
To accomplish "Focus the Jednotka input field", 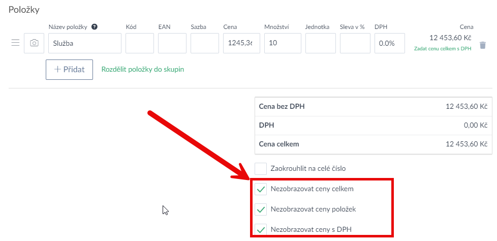I will 321,43.
